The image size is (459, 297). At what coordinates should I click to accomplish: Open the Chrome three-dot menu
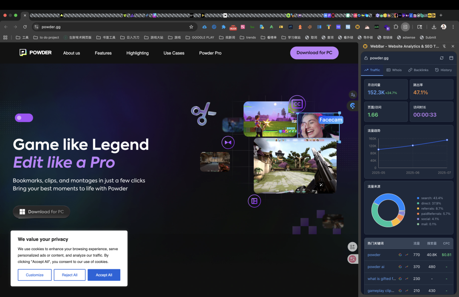[453, 27]
